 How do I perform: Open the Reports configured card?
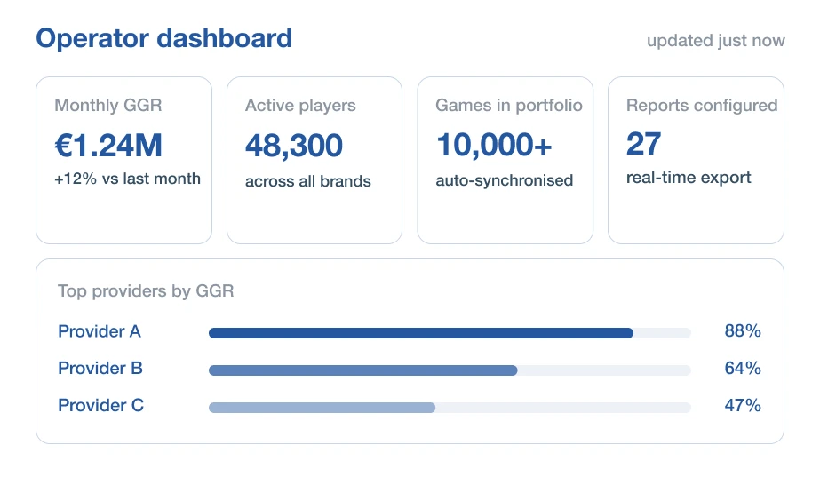[x=696, y=160]
